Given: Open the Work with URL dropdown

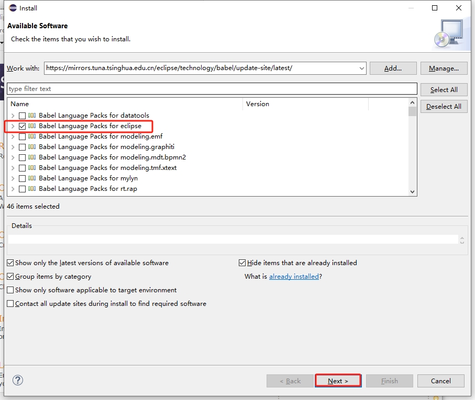Looking at the screenshot, I should (x=361, y=68).
